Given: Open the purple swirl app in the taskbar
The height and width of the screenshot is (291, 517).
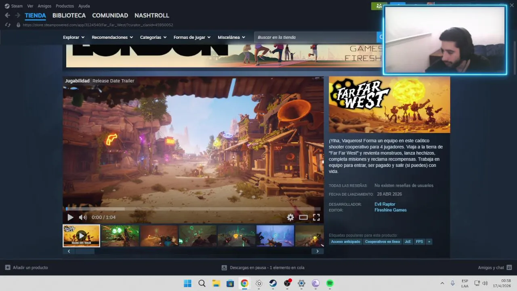Looking at the screenshot, I should pos(315,283).
